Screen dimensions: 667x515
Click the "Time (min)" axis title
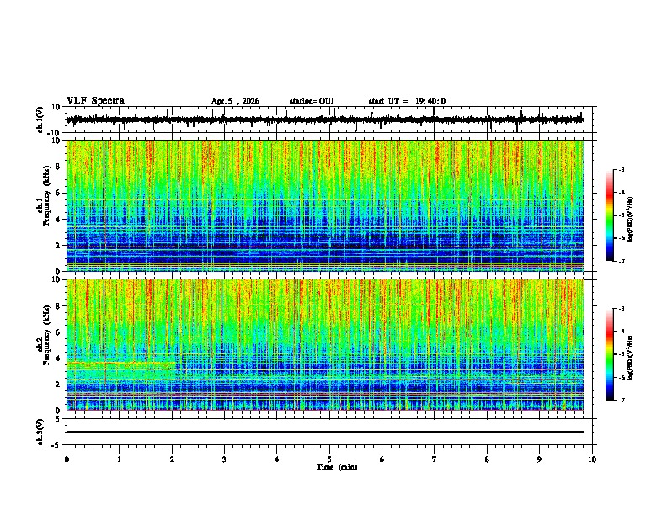tap(337, 467)
